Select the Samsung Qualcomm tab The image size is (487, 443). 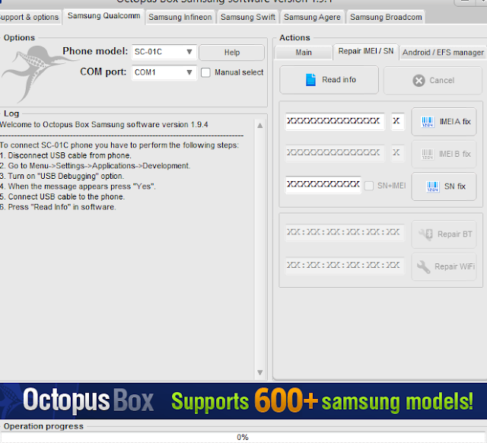coord(103,16)
